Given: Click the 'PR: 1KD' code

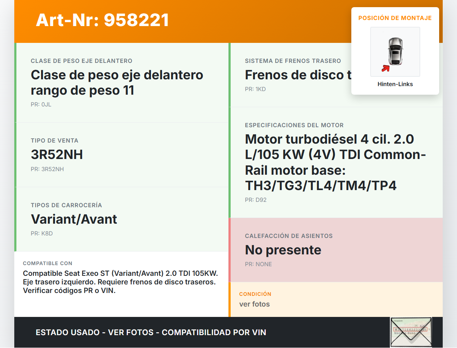Looking at the screenshot, I should (x=255, y=89).
